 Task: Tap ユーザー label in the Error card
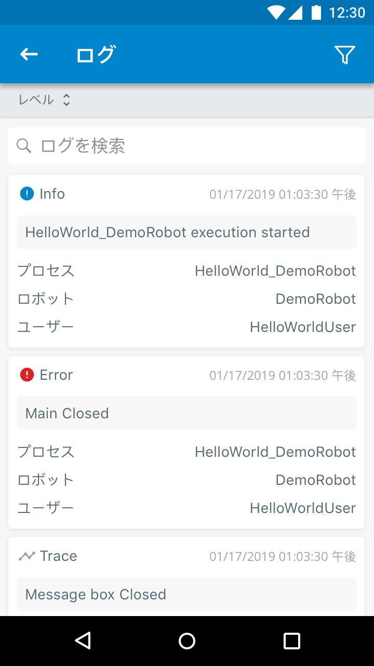click(46, 508)
